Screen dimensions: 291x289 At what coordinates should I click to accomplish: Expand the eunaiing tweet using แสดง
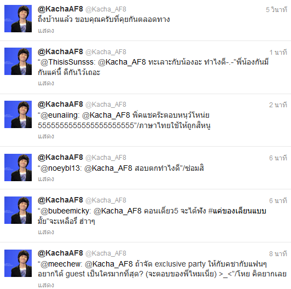(46, 136)
